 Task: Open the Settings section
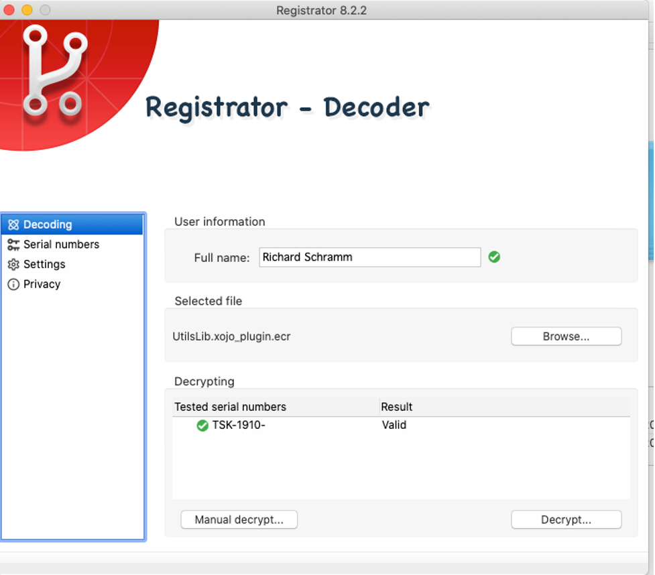[44, 264]
